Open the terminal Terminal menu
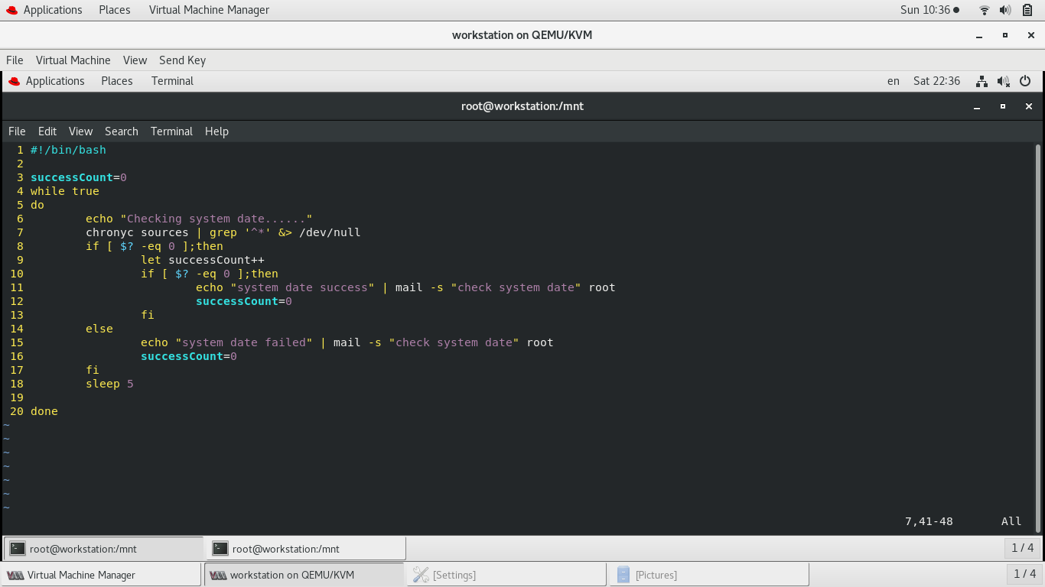 click(x=171, y=131)
